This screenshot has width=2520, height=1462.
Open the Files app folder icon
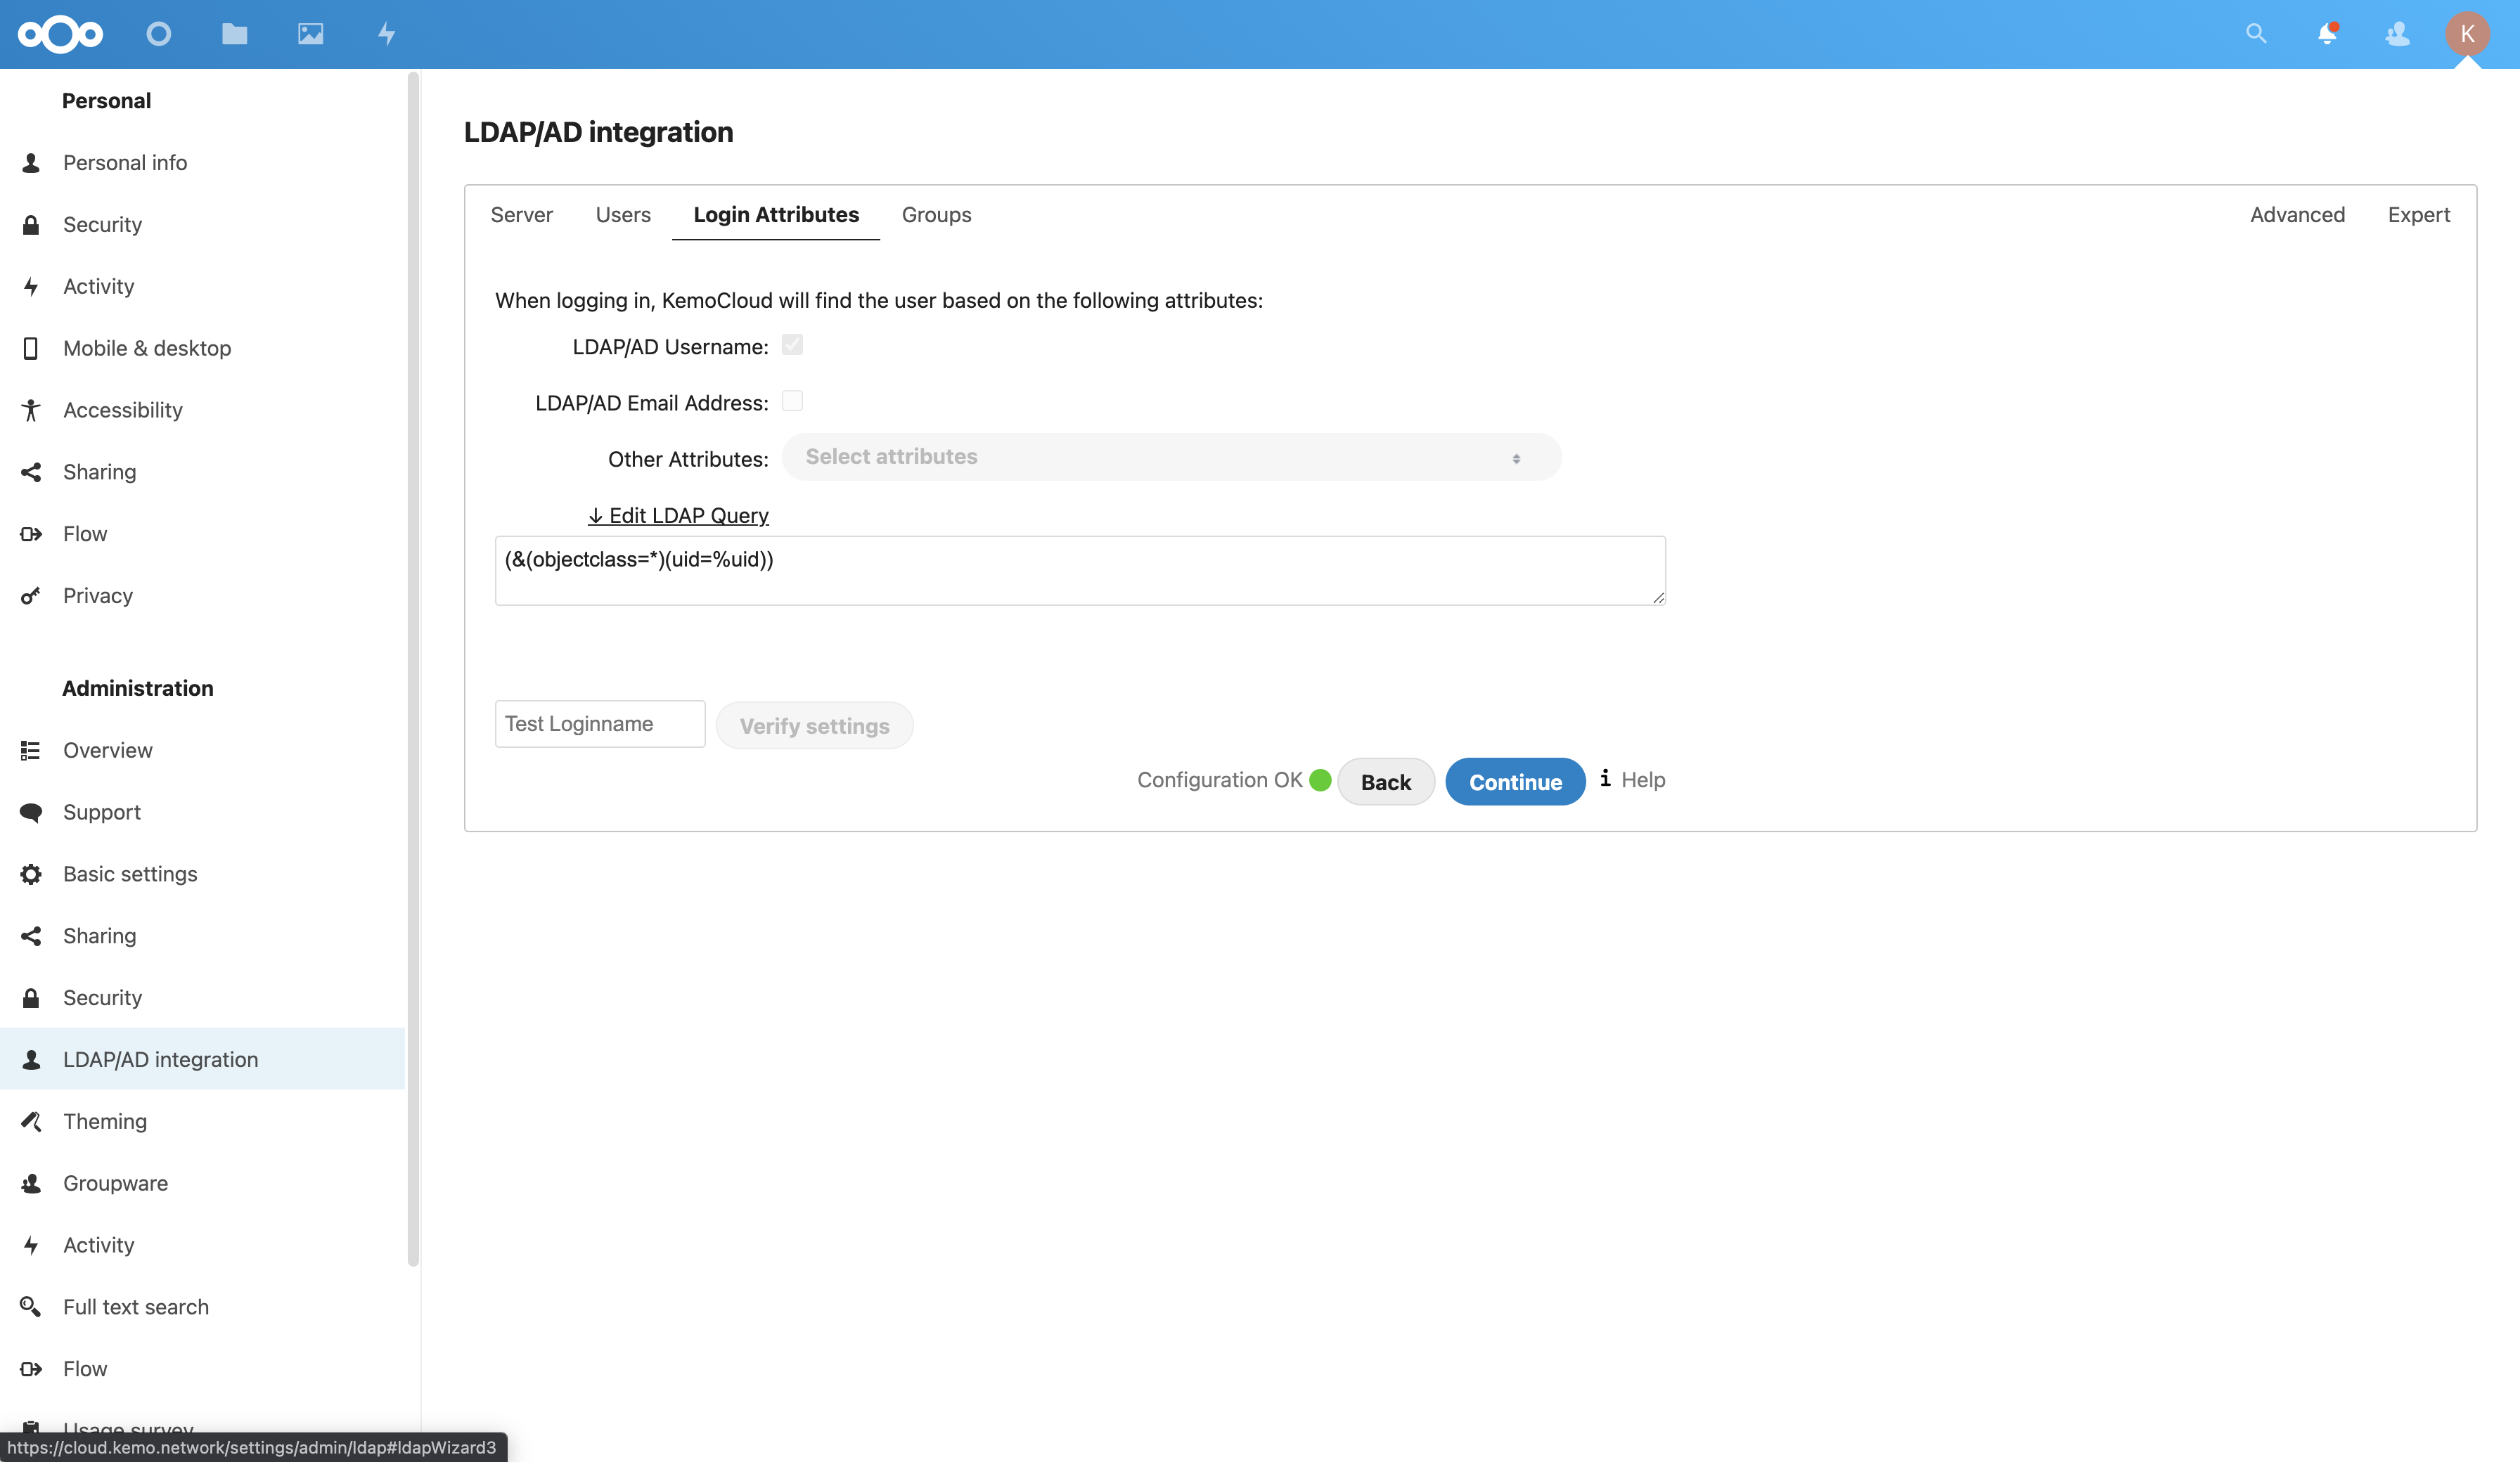tap(234, 34)
